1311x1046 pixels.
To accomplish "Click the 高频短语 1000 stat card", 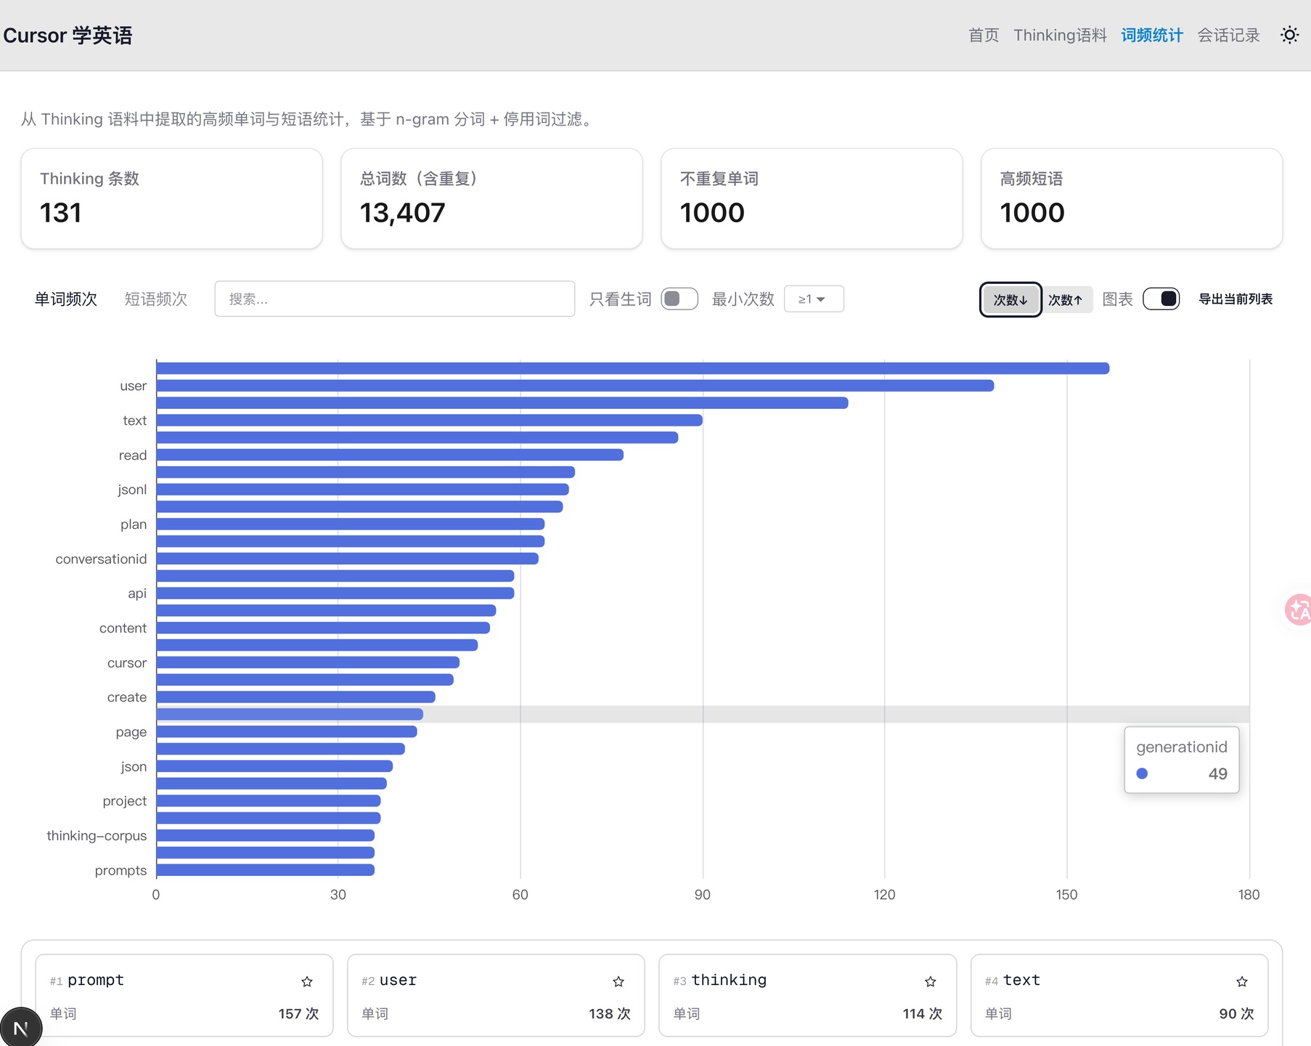I will [1132, 198].
